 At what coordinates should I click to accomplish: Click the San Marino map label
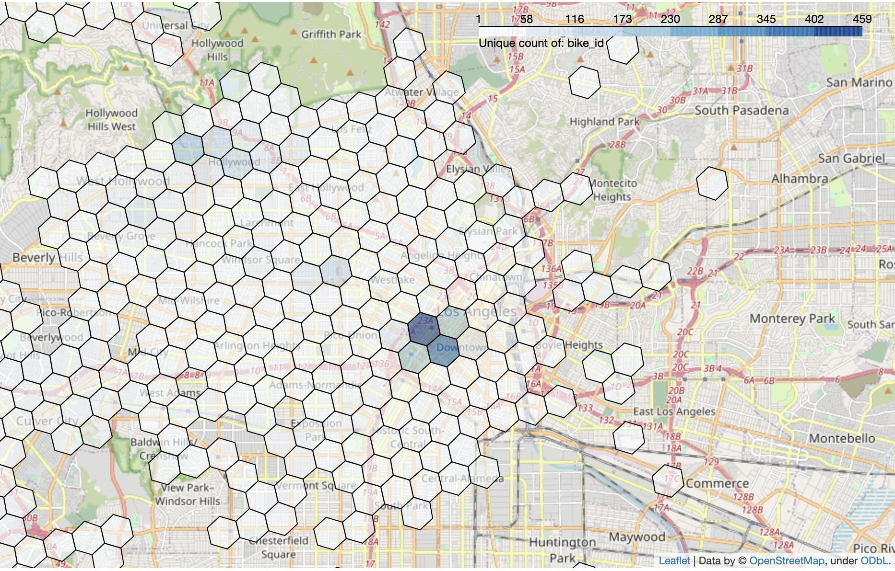859,82
